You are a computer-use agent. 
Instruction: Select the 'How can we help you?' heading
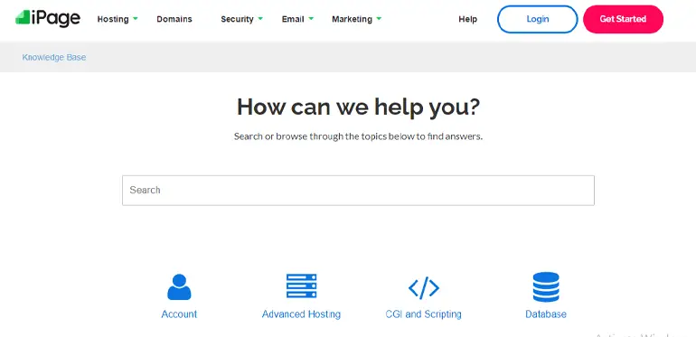coord(358,107)
